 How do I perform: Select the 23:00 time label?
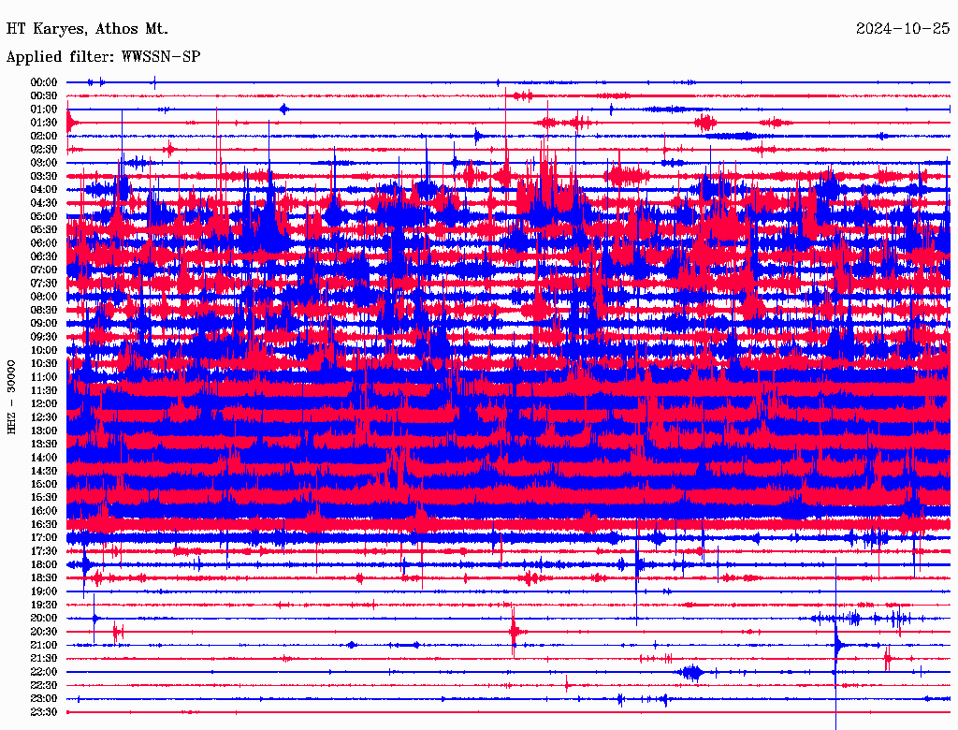[x=44, y=699]
